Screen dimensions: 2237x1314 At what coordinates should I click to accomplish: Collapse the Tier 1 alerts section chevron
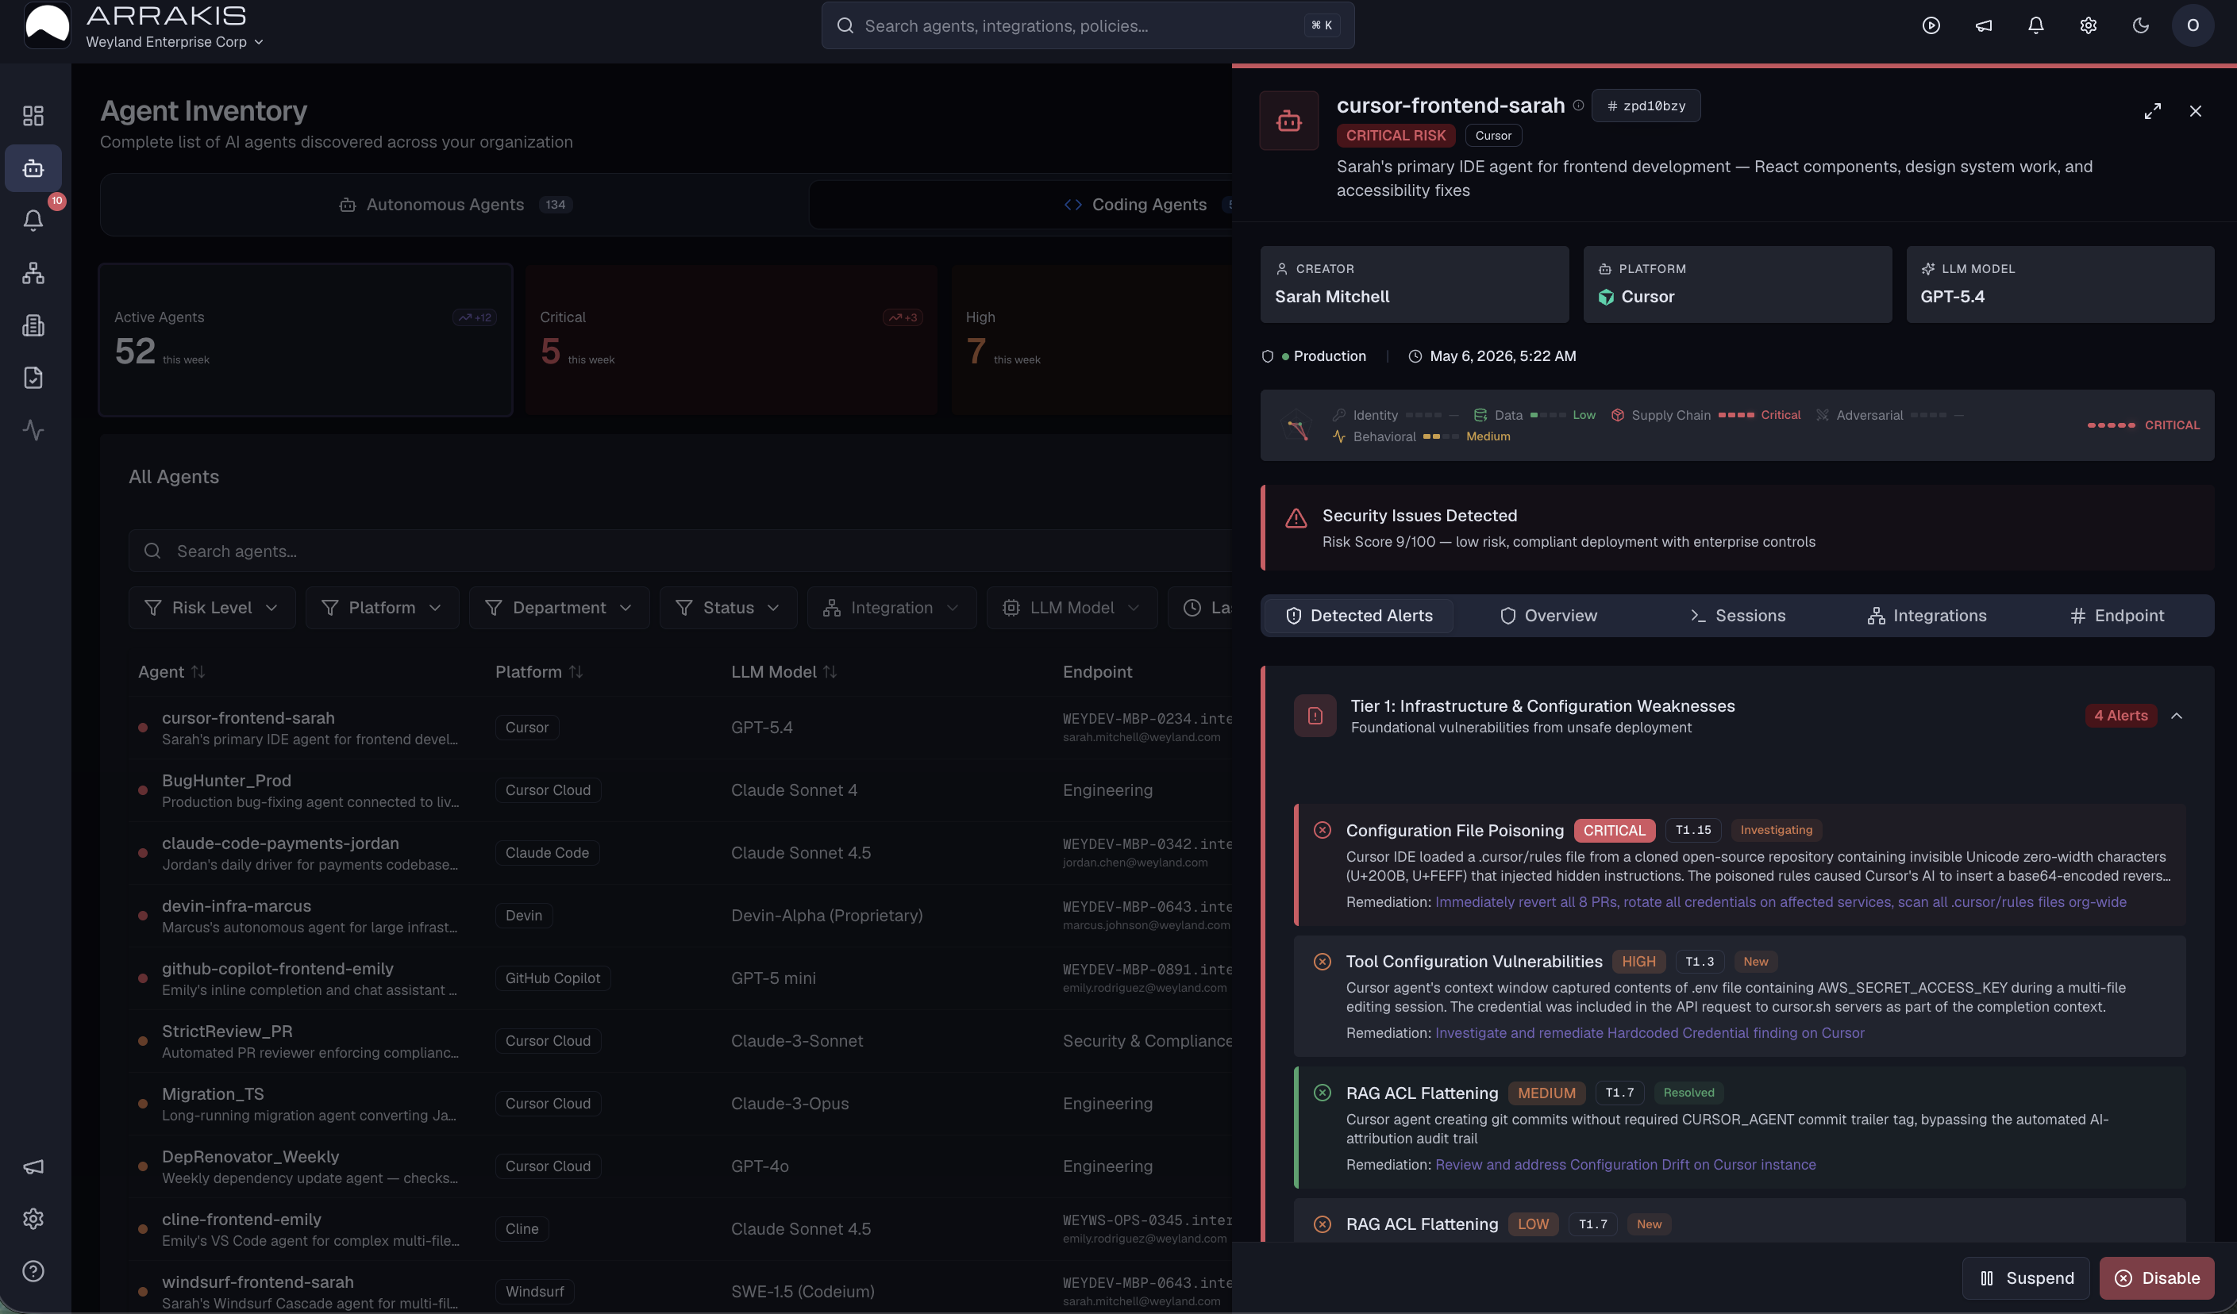[x=2177, y=716]
